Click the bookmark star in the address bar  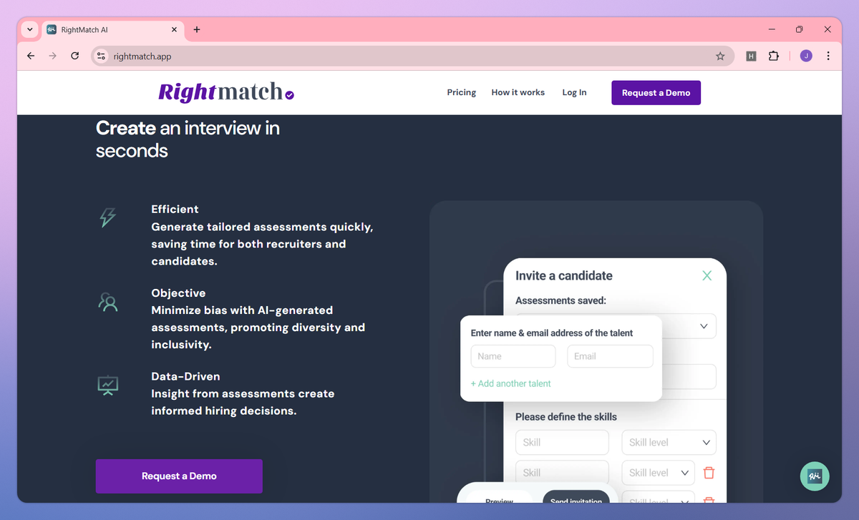[x=720, y=56]
